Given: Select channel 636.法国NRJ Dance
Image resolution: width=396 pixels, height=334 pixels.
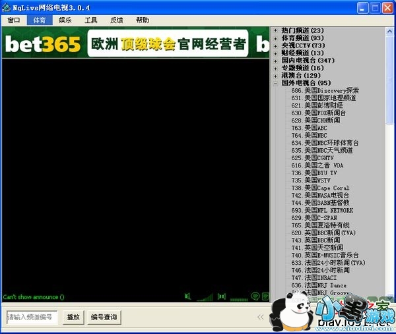Looking at the screenshot, I should pyautogui.click(x=319, y=285).
